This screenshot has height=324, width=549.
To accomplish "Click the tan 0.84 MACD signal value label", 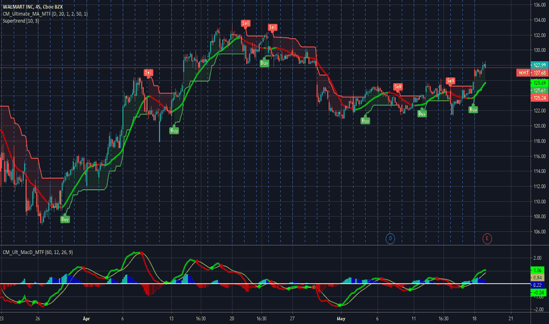I will pos(538,277).
